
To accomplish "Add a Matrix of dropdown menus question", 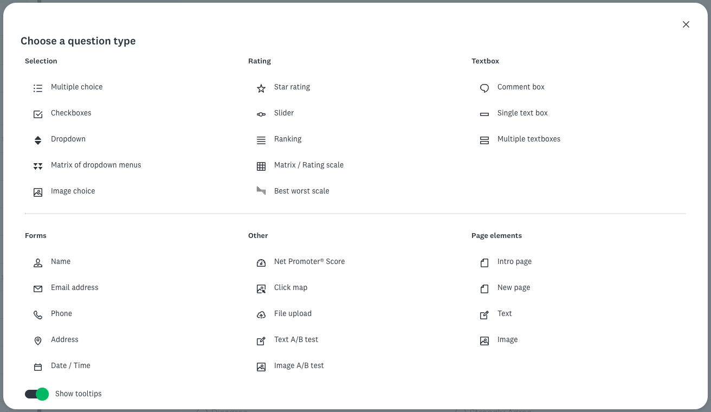I will tap(96, 165).
